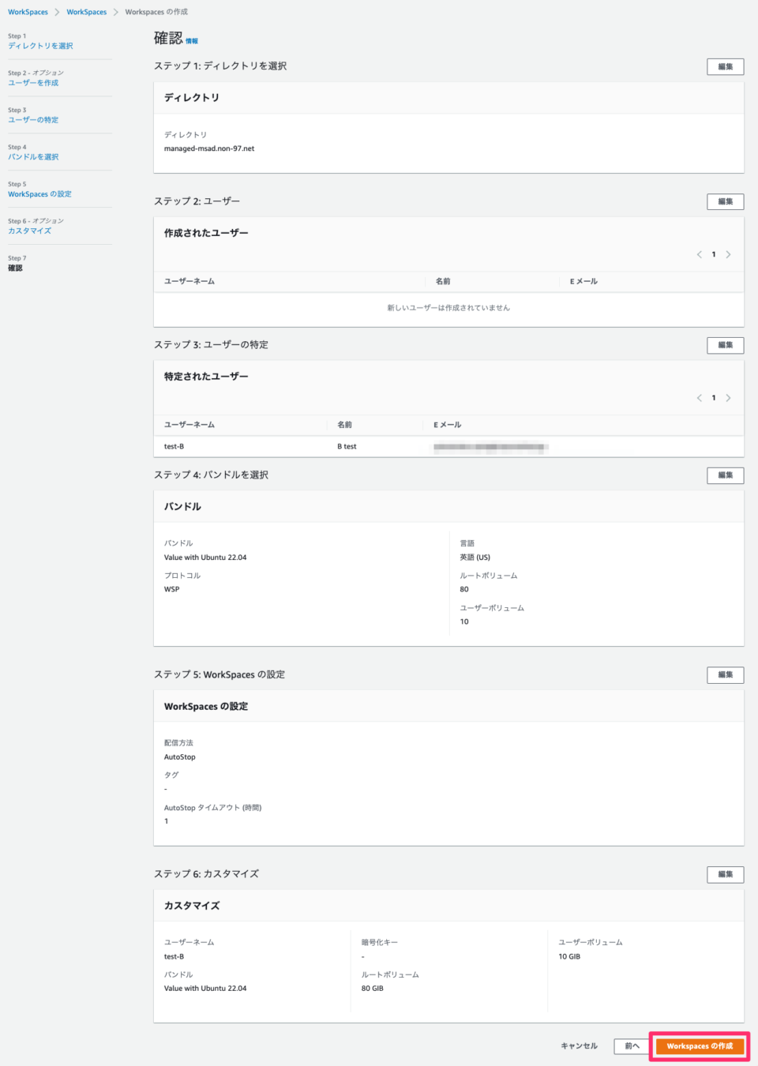Click 編集 on ステップ 5: WorkSpaces の設定
This screenshot has height=1066, width=758.
click(724, 674)
